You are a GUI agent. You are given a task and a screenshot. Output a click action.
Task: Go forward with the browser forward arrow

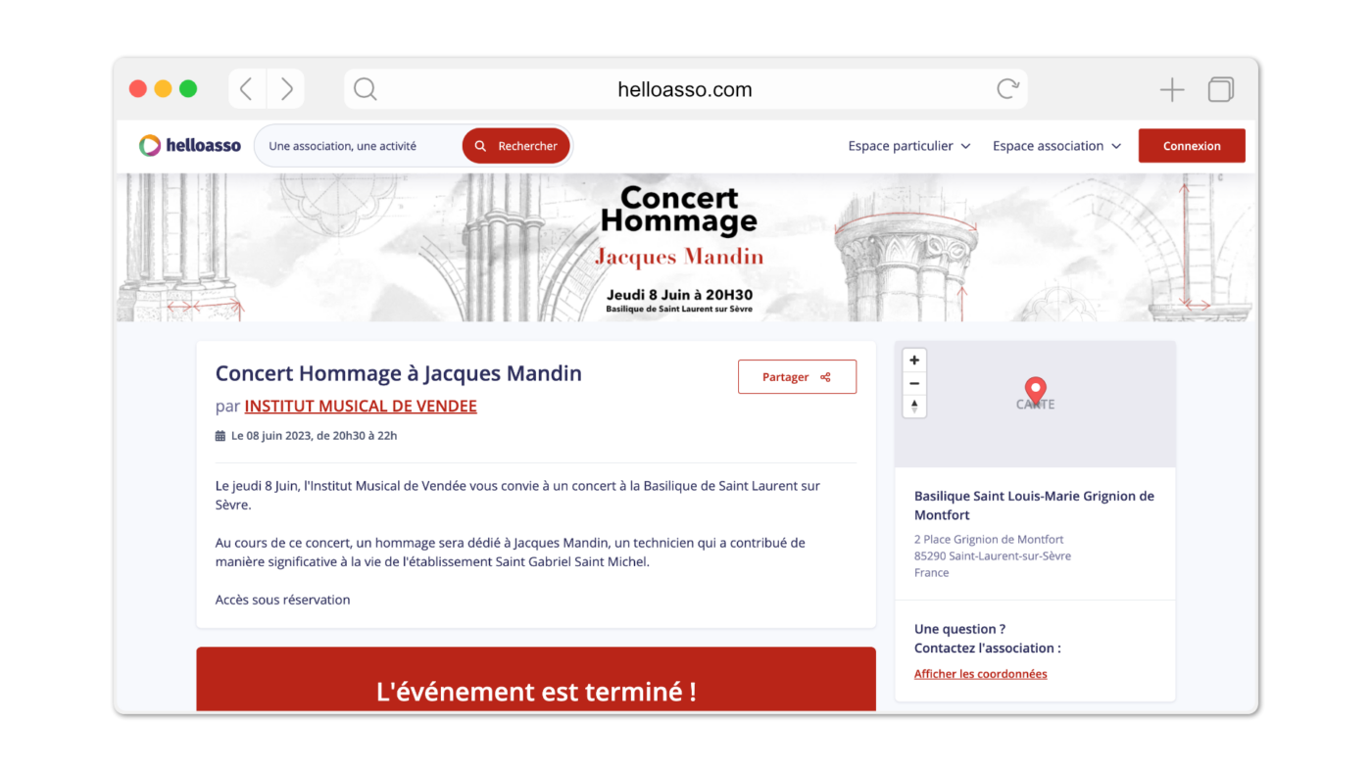pos(286,89)
